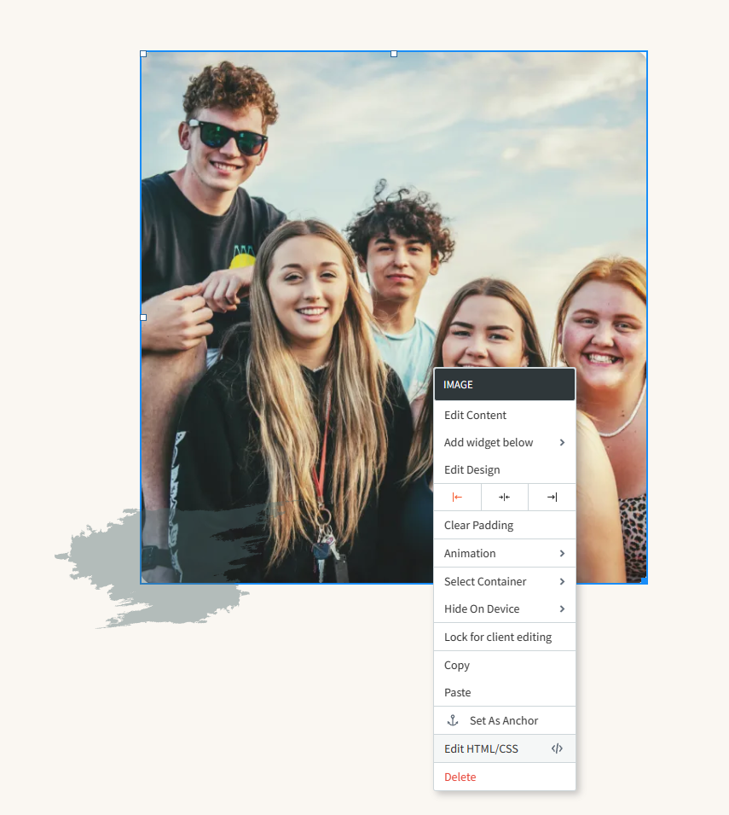Screen dimensions: 729x815
Task: Open the Animation submenu chevron
Action: click(x=564, y=553)
